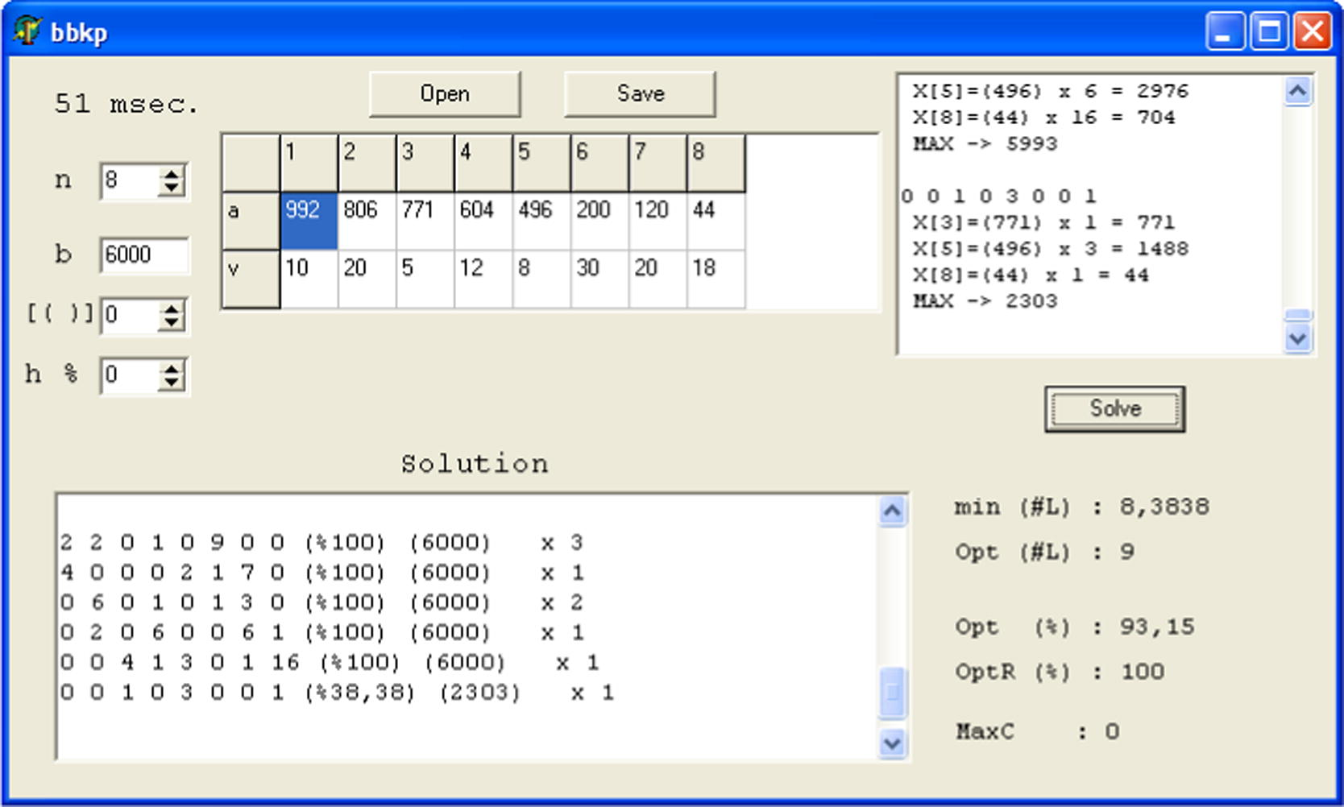Click log line MAX -> 5993
The image size is (1344, 807).
(x=985, y=144)
